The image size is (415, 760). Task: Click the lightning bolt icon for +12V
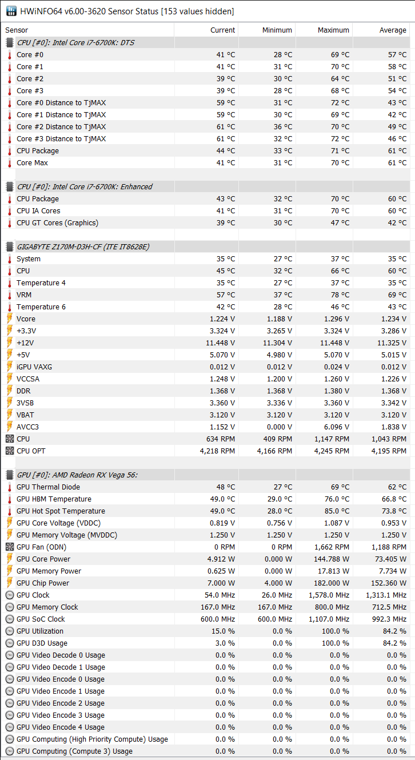(10, 343)
